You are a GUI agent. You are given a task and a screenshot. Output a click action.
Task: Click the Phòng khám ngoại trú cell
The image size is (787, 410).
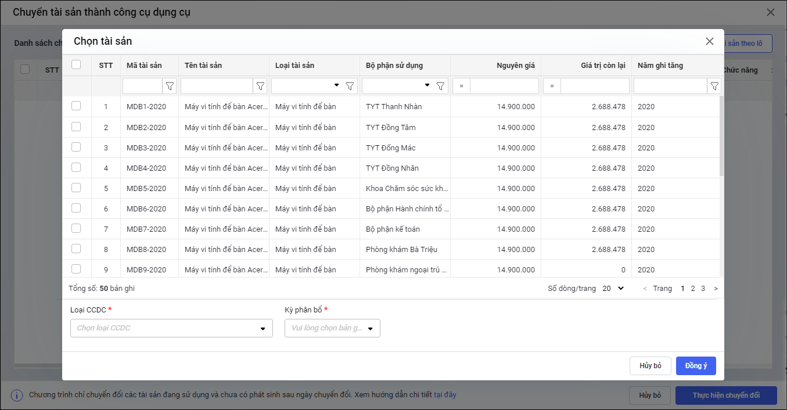tap(405, 269)
